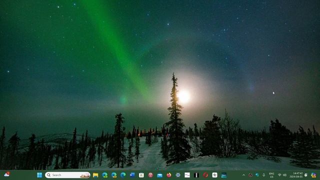Screen dimensions: 320x180
Task: Open the Wi-Fi network flyout
Action: click(279, 175)
